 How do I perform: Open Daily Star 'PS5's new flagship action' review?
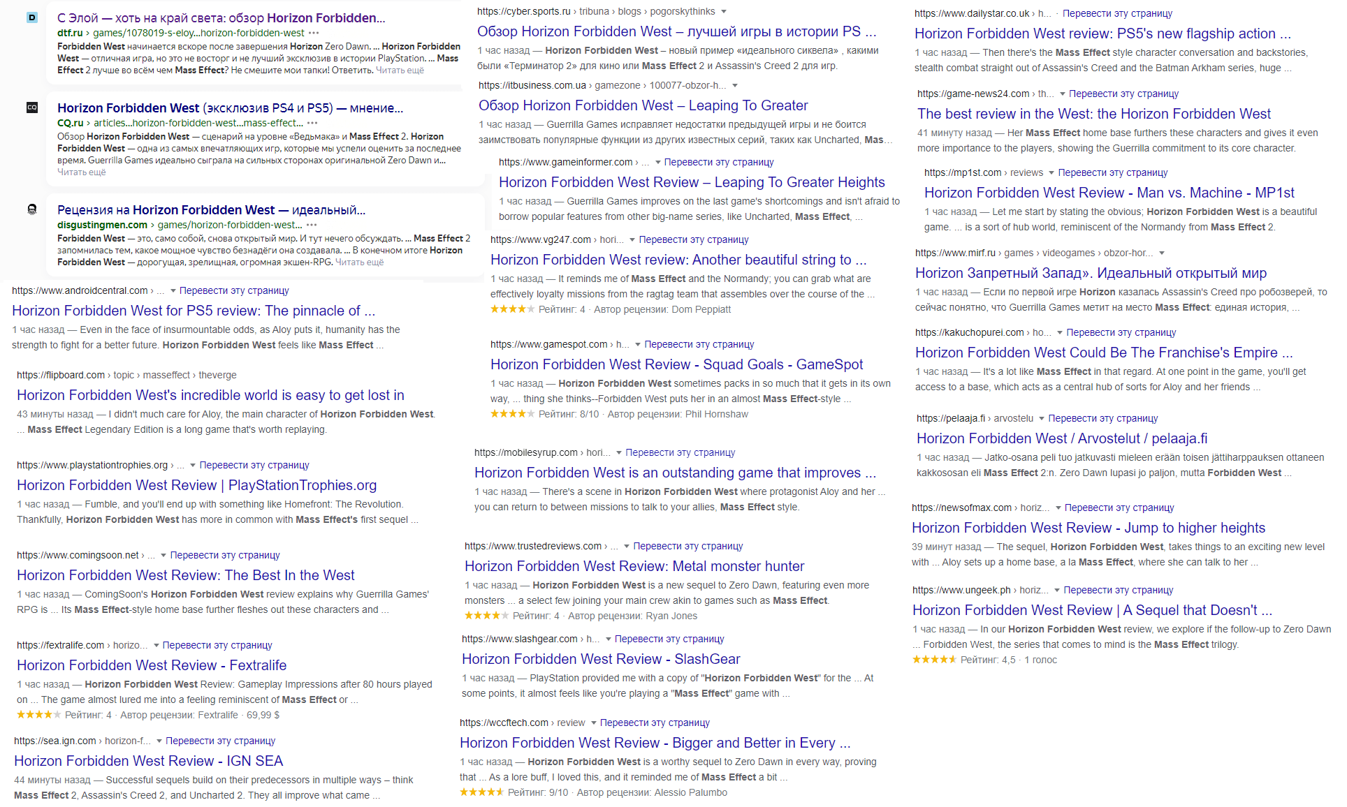click(1102, 34)
